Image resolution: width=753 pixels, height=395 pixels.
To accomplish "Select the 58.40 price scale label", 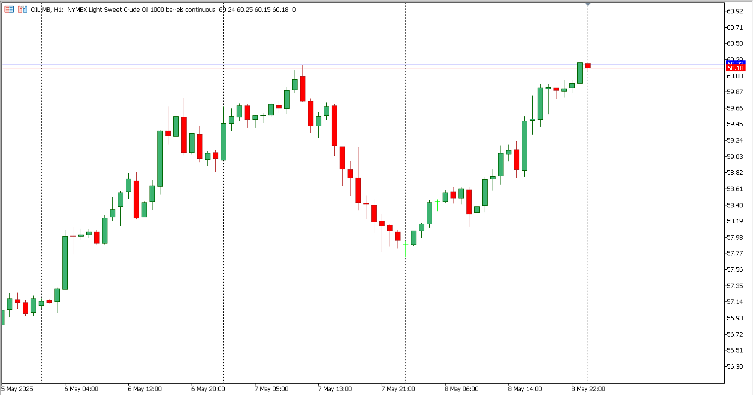I will tap(735, 205).
